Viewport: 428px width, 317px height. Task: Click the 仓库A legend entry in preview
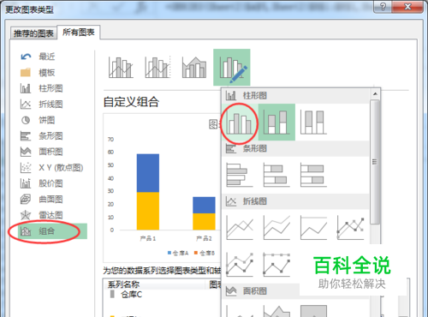(x=178, y=253)
